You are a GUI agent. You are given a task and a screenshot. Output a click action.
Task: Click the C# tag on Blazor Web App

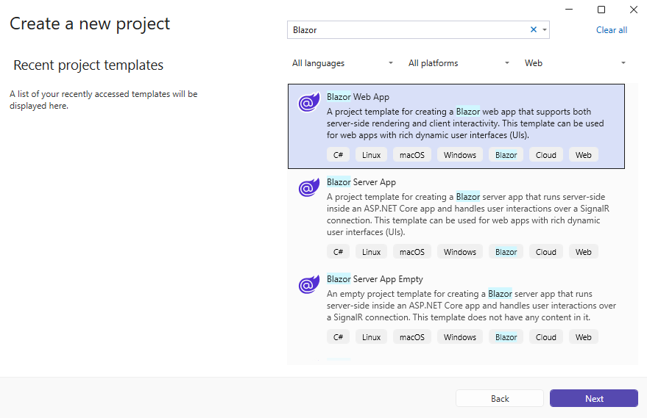pos(338,155)
